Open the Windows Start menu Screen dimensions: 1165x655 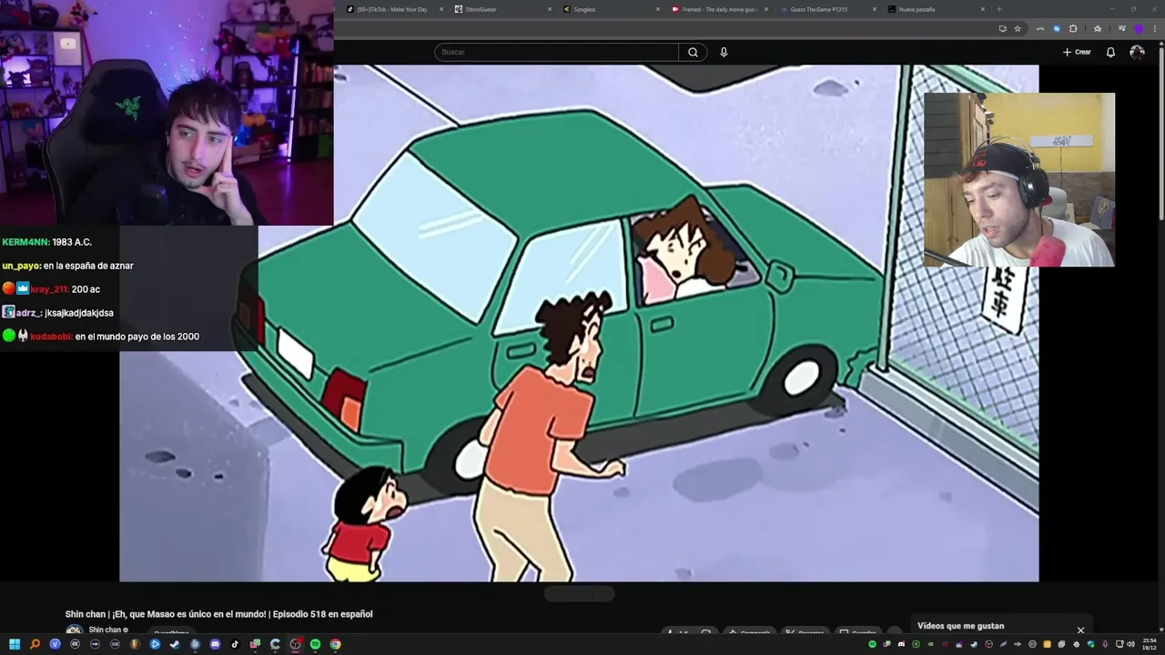[15, 644]
